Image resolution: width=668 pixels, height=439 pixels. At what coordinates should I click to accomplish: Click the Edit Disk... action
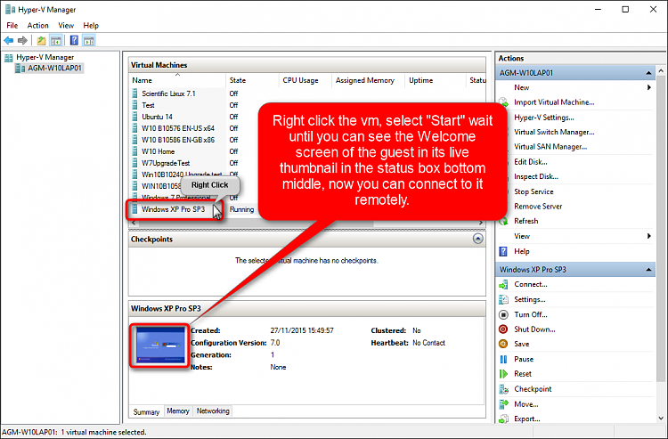(x=531, y=162)
